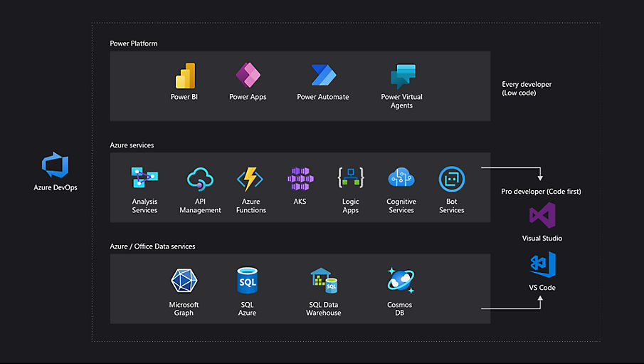Click the Microsoft Graph icon

pos(184,281)
